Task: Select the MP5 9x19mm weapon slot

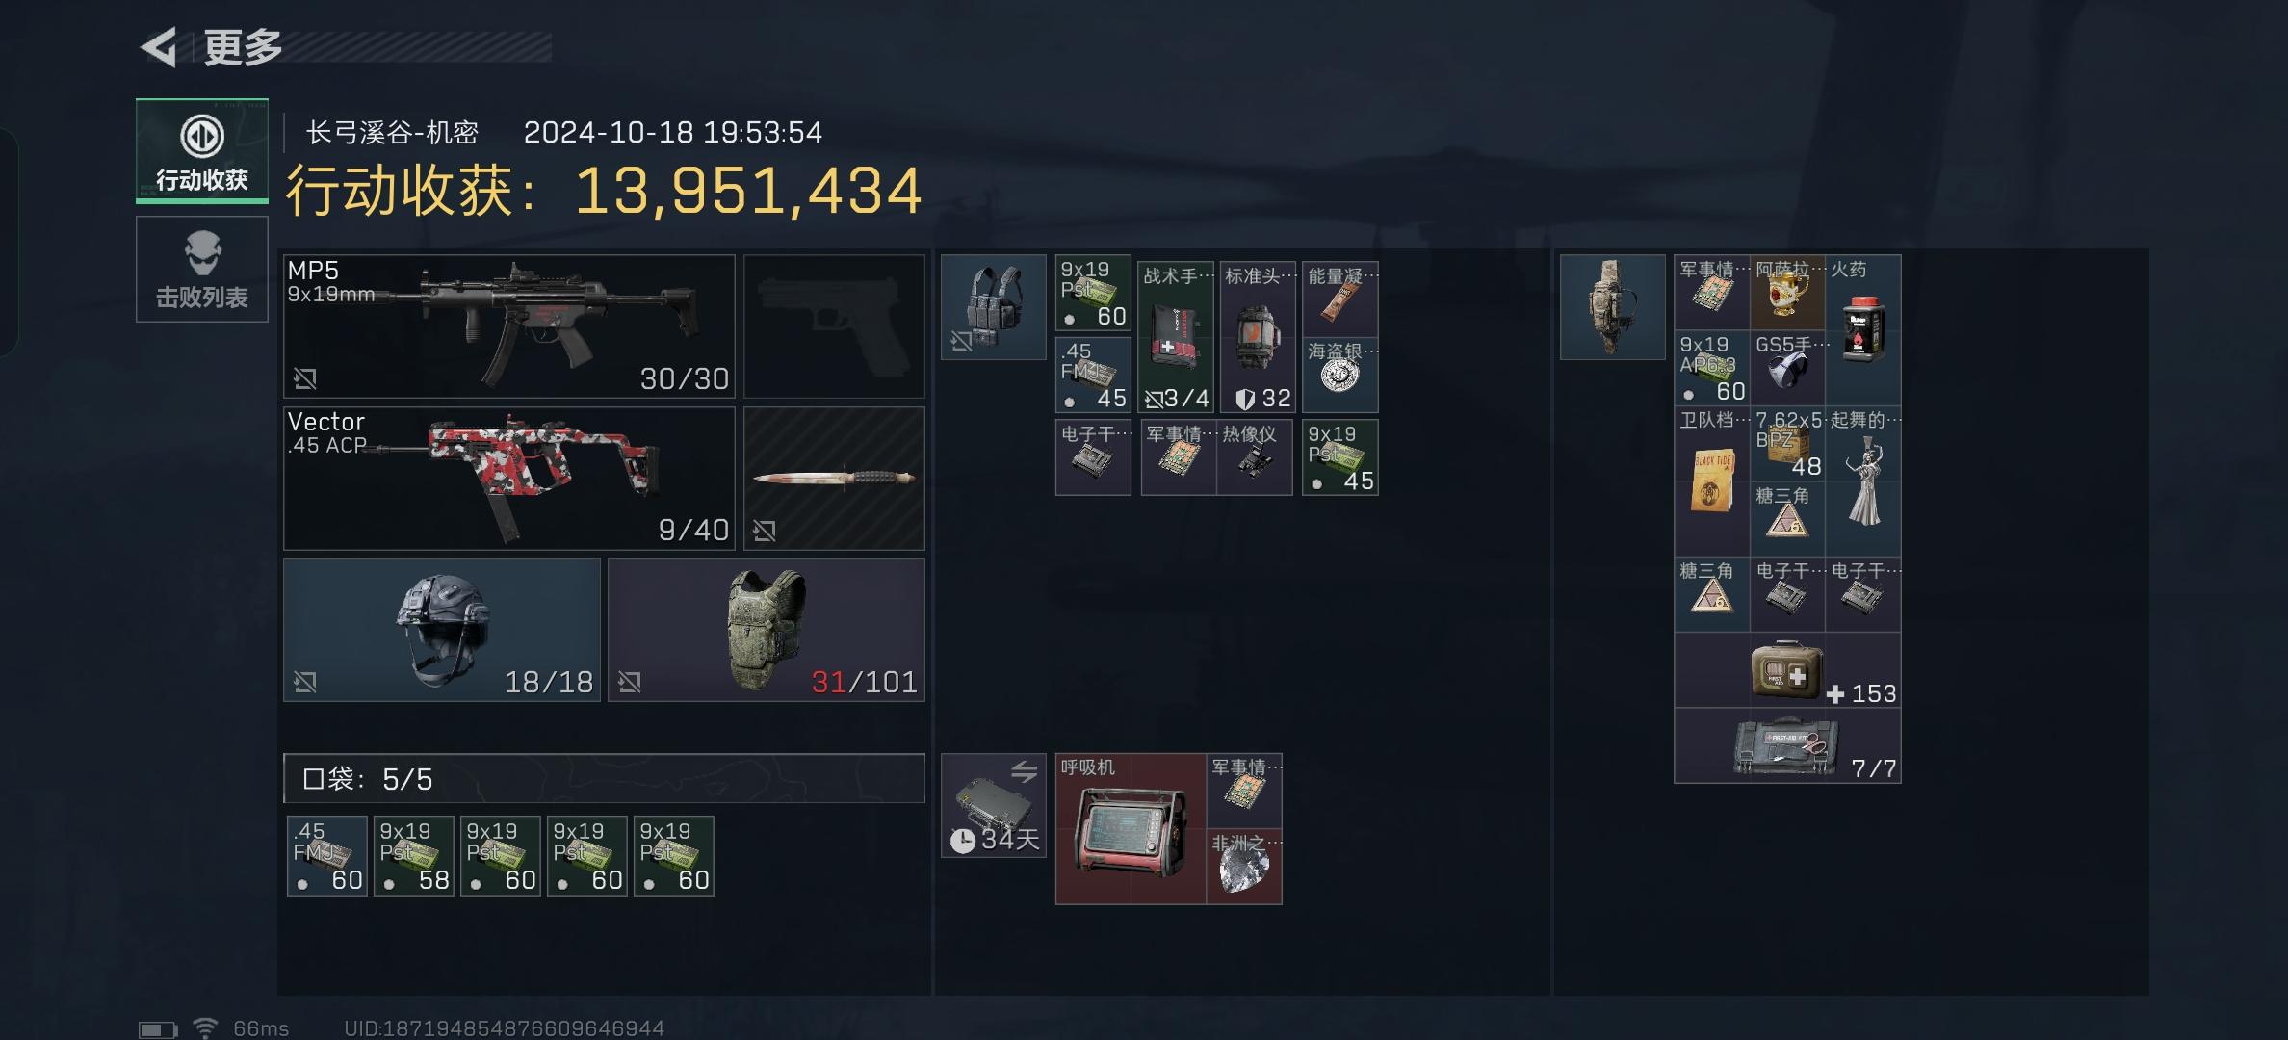Action: (508, 326)
